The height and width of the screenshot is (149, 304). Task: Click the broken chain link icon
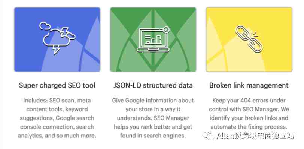tap(249, 39)
